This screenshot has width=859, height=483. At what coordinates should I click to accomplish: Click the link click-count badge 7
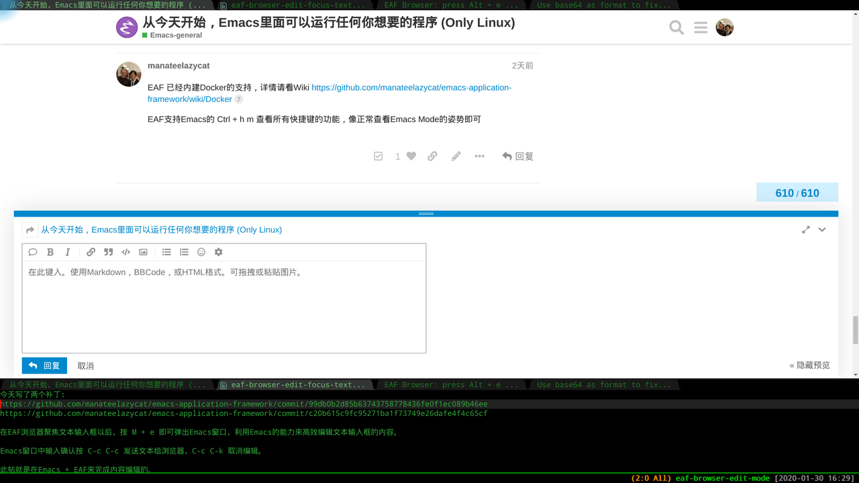pos(239,99)
